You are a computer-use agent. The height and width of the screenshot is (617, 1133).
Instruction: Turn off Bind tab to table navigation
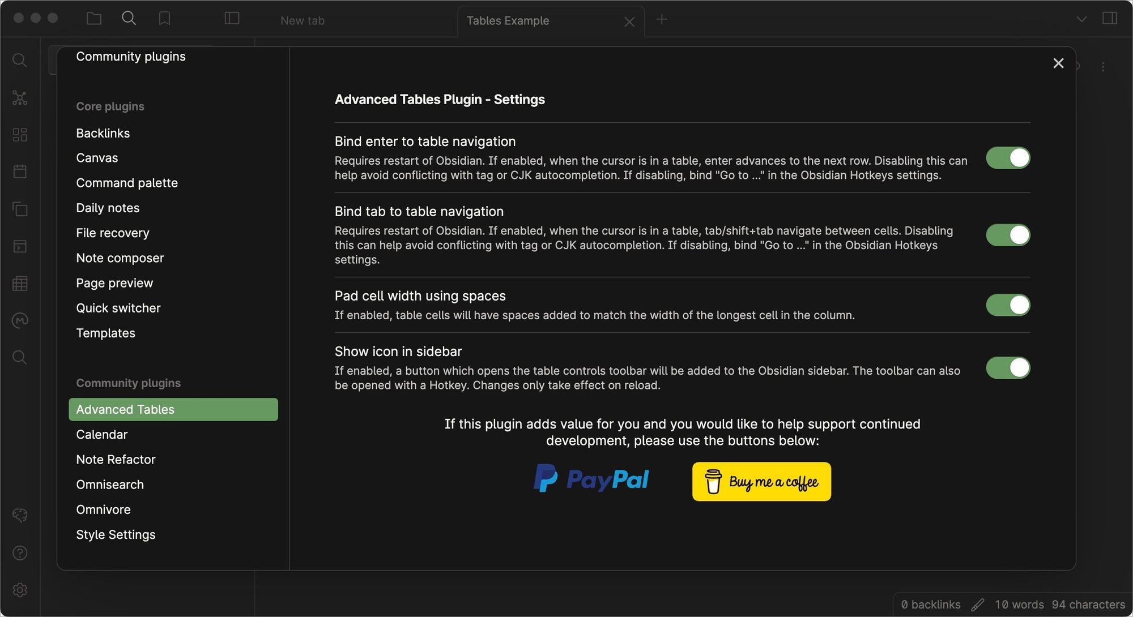click(x=1007, y=235)
